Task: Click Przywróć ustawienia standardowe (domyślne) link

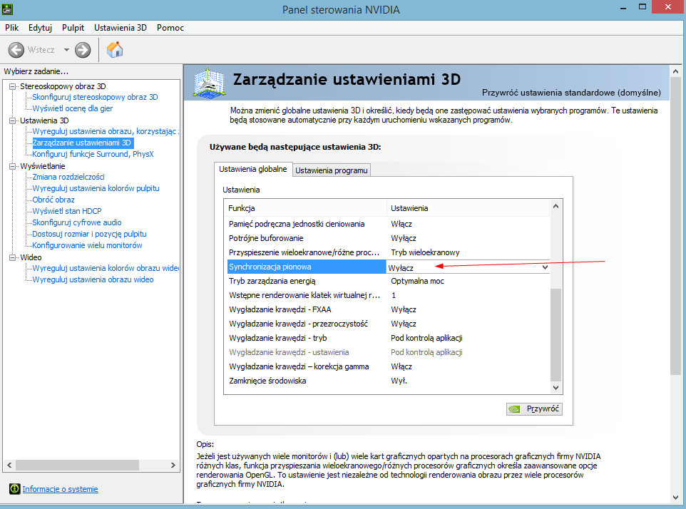Action: 571,93
